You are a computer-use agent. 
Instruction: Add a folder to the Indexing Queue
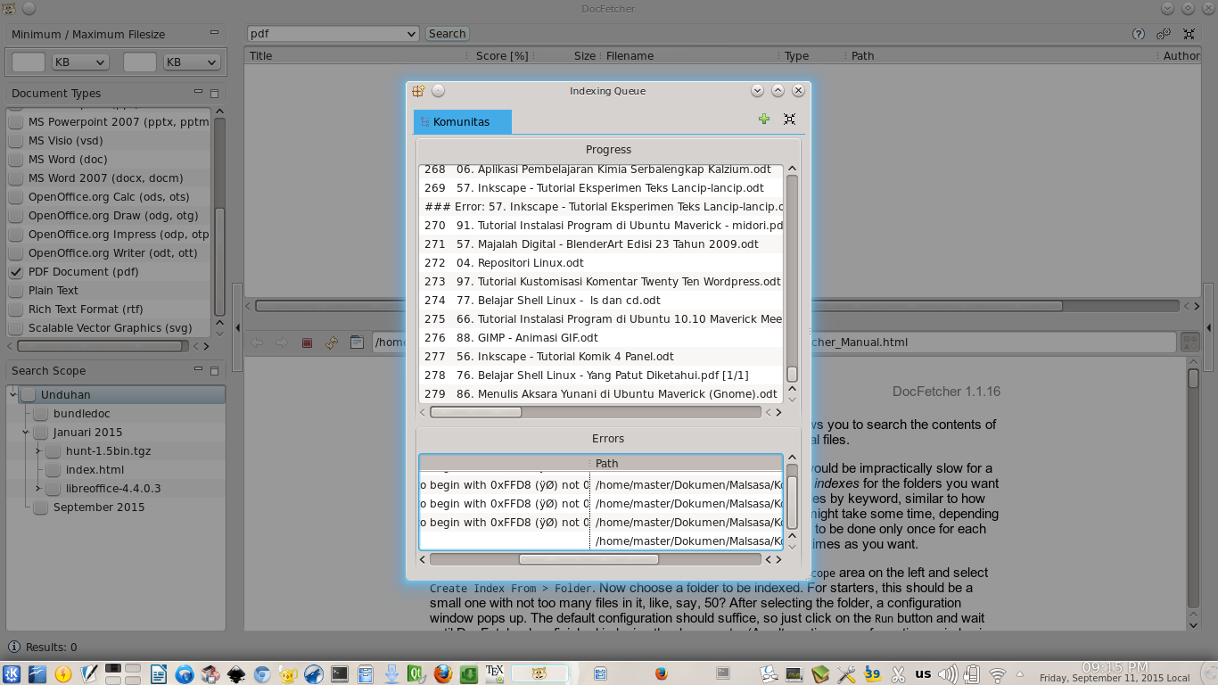pos(764,119)
